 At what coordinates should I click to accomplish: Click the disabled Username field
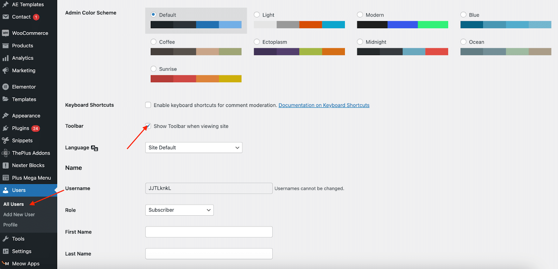tap(209, 188)
